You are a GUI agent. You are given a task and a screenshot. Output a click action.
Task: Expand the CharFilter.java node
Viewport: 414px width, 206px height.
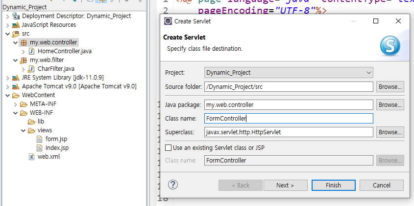pos(23,69)
